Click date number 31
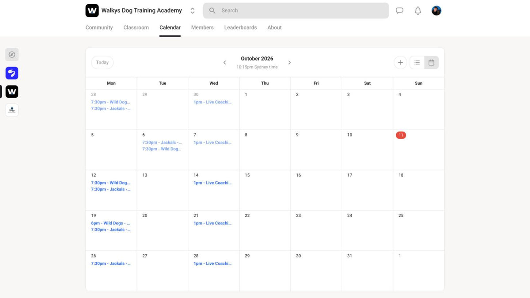This screenshot has width=530, height=298. pyautogui.click(x=350, y=256)
